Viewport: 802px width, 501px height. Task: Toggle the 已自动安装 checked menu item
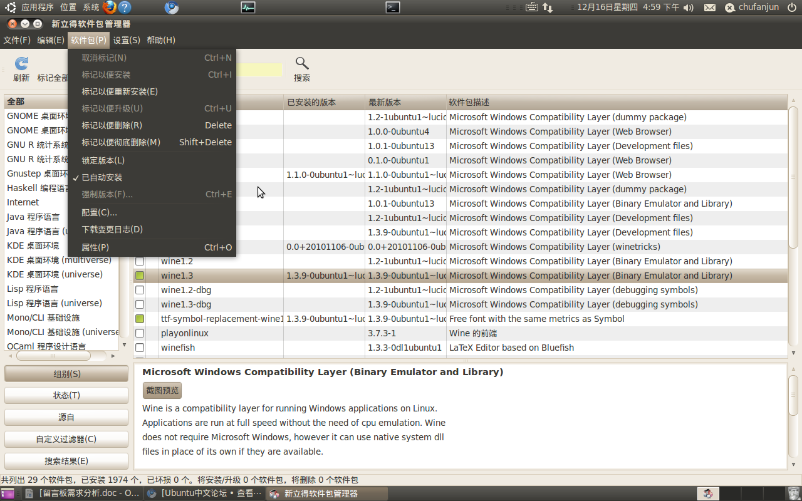tap(152, 177)
